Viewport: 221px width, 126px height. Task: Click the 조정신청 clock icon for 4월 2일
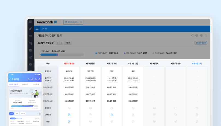click(112, 108)
